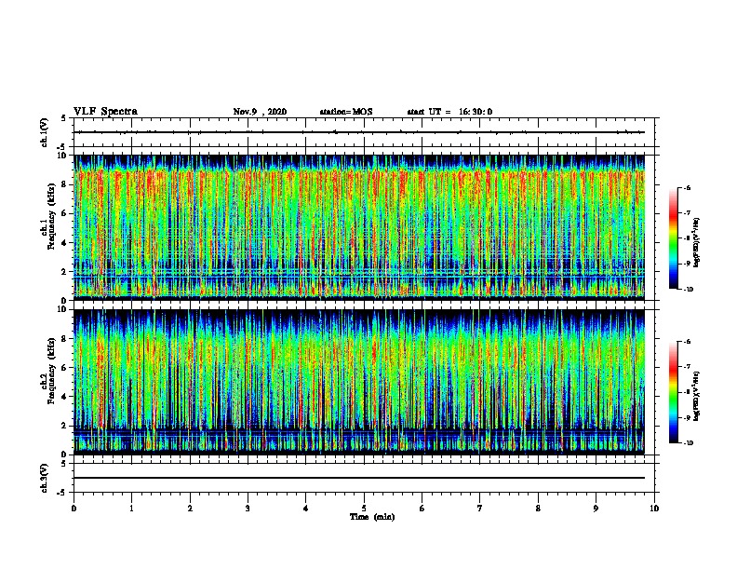
Task: Click time axis tick label 3
Action: [248, 509]
